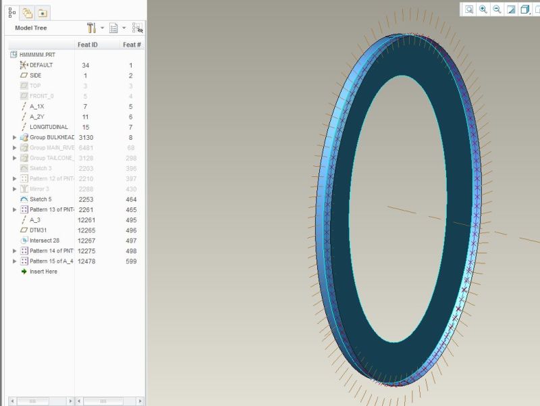Click the Feat columns horizontal scrollbar thumb
The height and width of the screenshot is (406, 540).
(x=103, y=401)
